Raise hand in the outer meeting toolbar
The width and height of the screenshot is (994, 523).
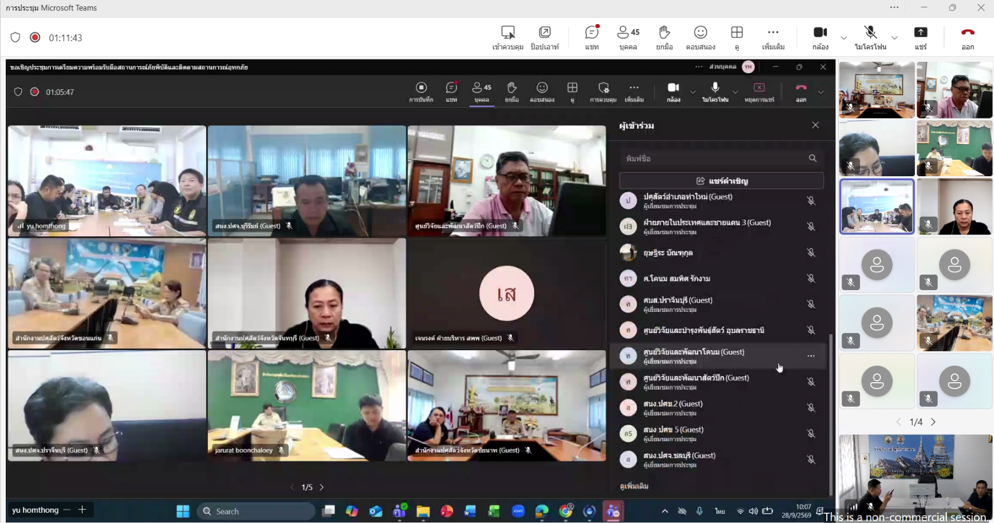coord(664,37)
